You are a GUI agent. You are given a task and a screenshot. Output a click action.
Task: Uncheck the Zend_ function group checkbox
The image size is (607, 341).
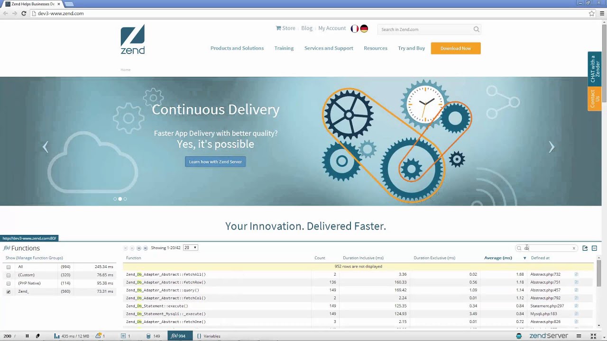tap(8, 292)
